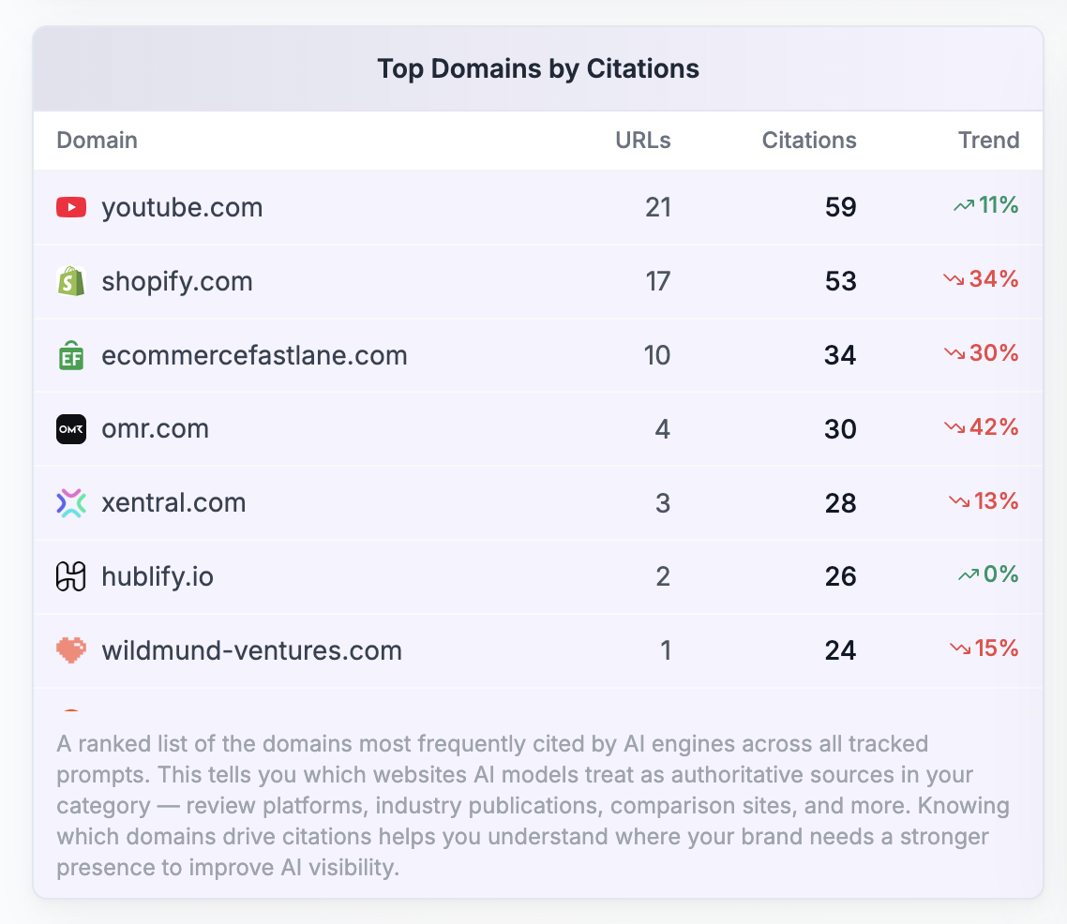Screen dimensions: 1067x924
Task: Select the xentral.com domain name
Action: coord(173,503)
